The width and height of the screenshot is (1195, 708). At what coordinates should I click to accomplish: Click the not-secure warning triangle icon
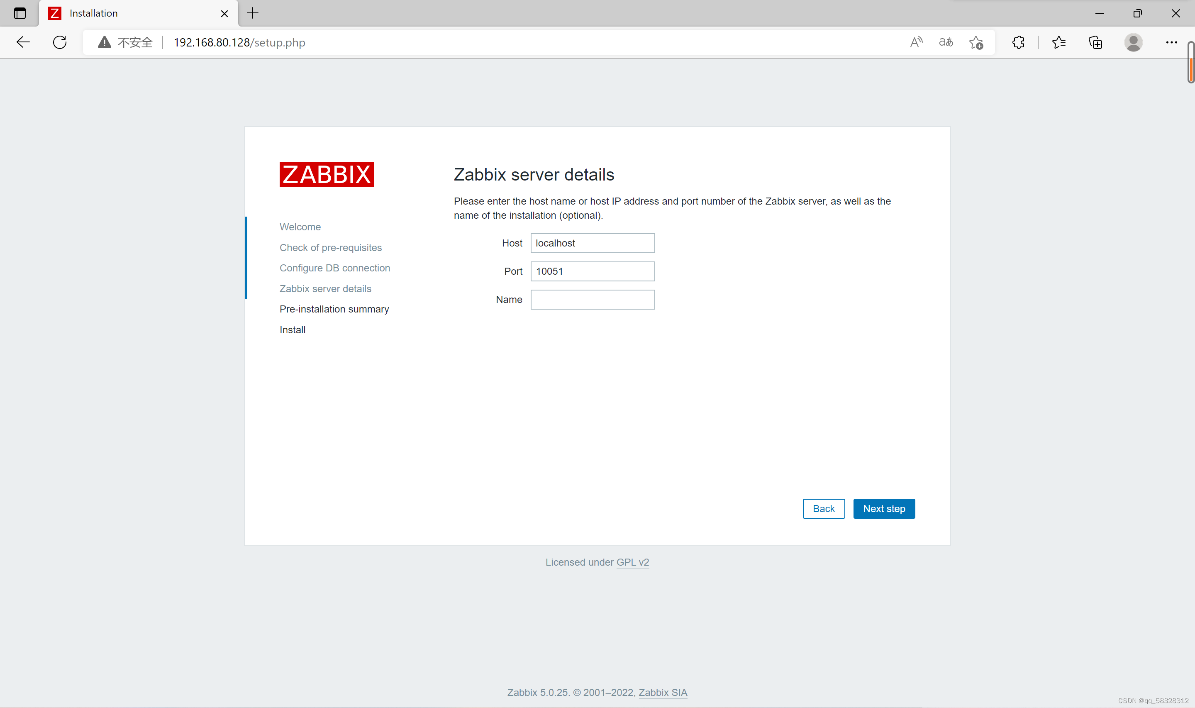(105, 42)
